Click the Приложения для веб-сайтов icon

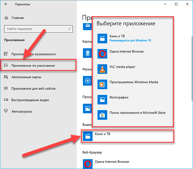pos(6,88)
